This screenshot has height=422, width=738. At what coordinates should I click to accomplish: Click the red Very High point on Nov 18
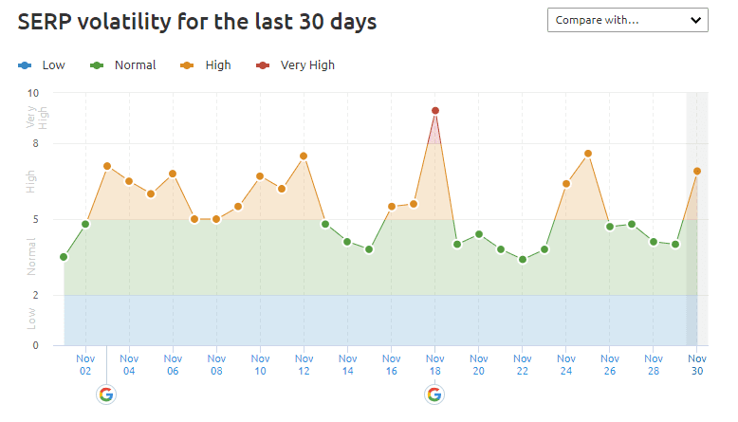434,111
